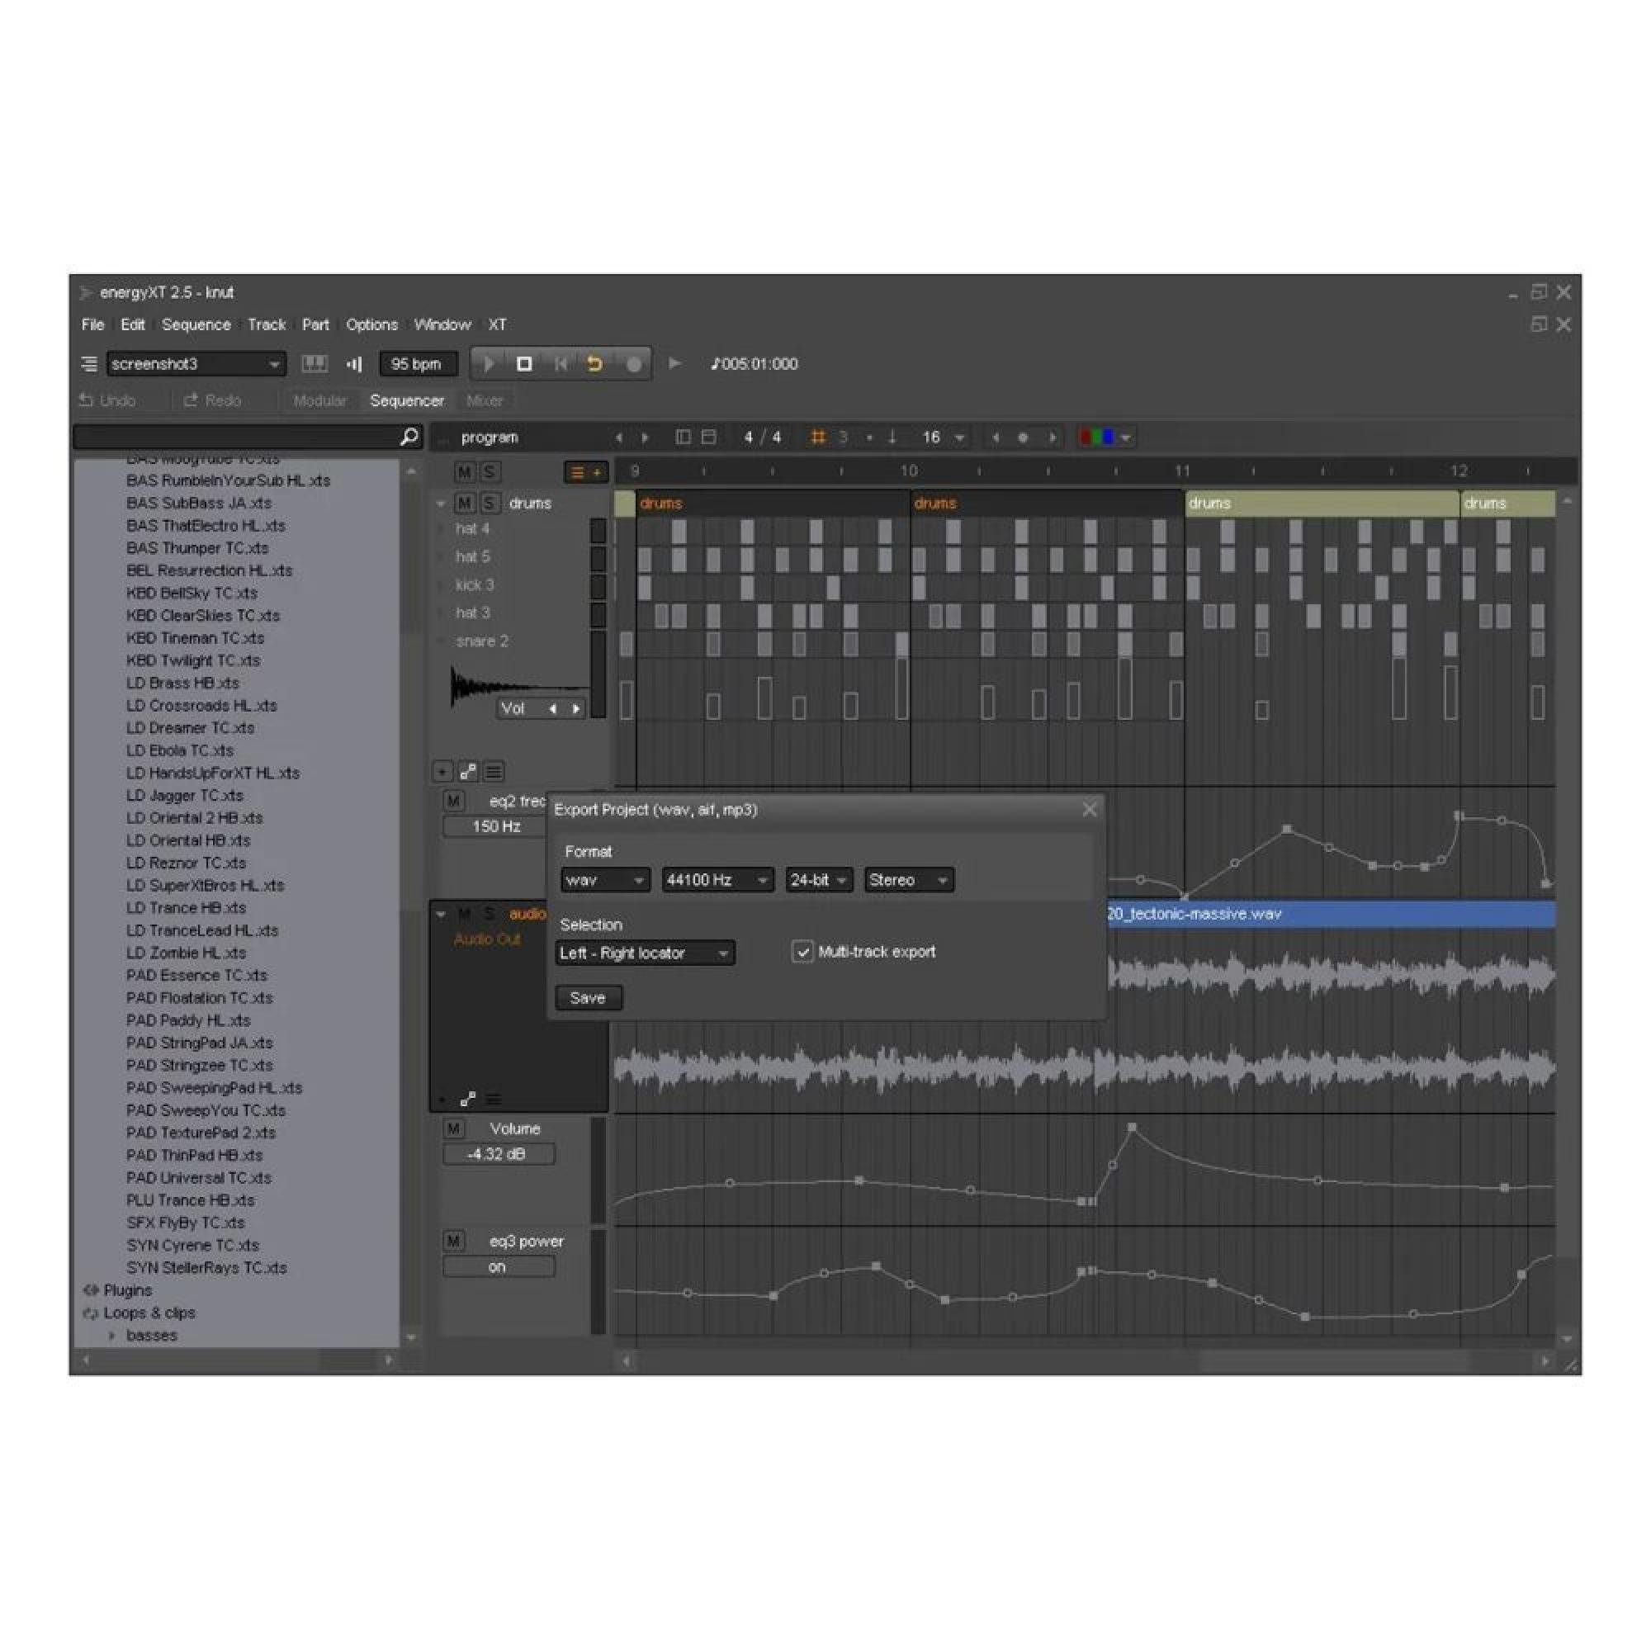Click the search magnifier icon
This screenshot has height=1651, width=1651.
409,437
